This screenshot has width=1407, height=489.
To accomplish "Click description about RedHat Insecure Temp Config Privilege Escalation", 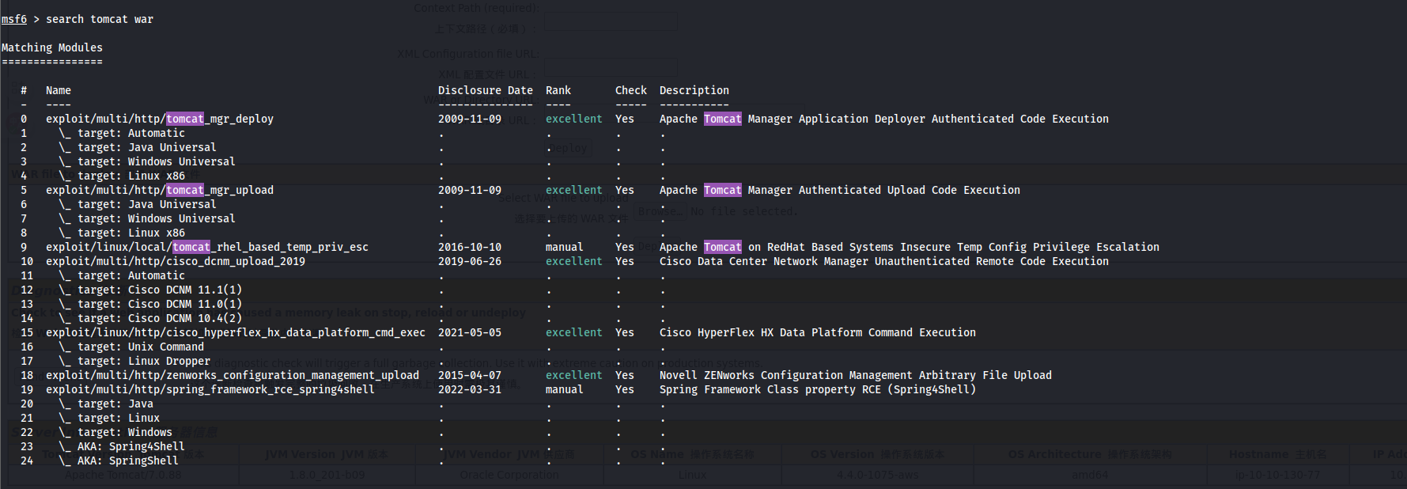I will tap(910, 247).
